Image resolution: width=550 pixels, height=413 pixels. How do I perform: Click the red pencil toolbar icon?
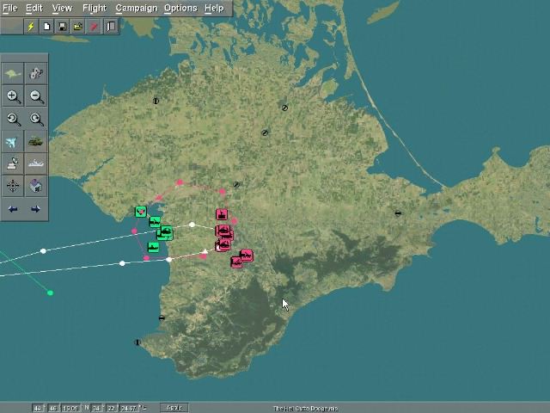[95, 27]
